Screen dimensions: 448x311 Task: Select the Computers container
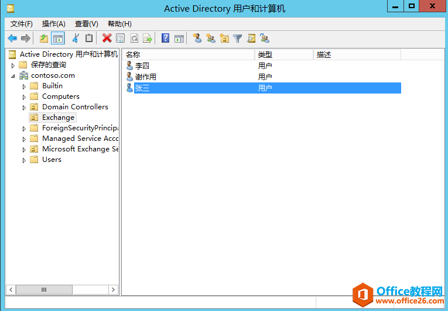click(x=61, y=96)
